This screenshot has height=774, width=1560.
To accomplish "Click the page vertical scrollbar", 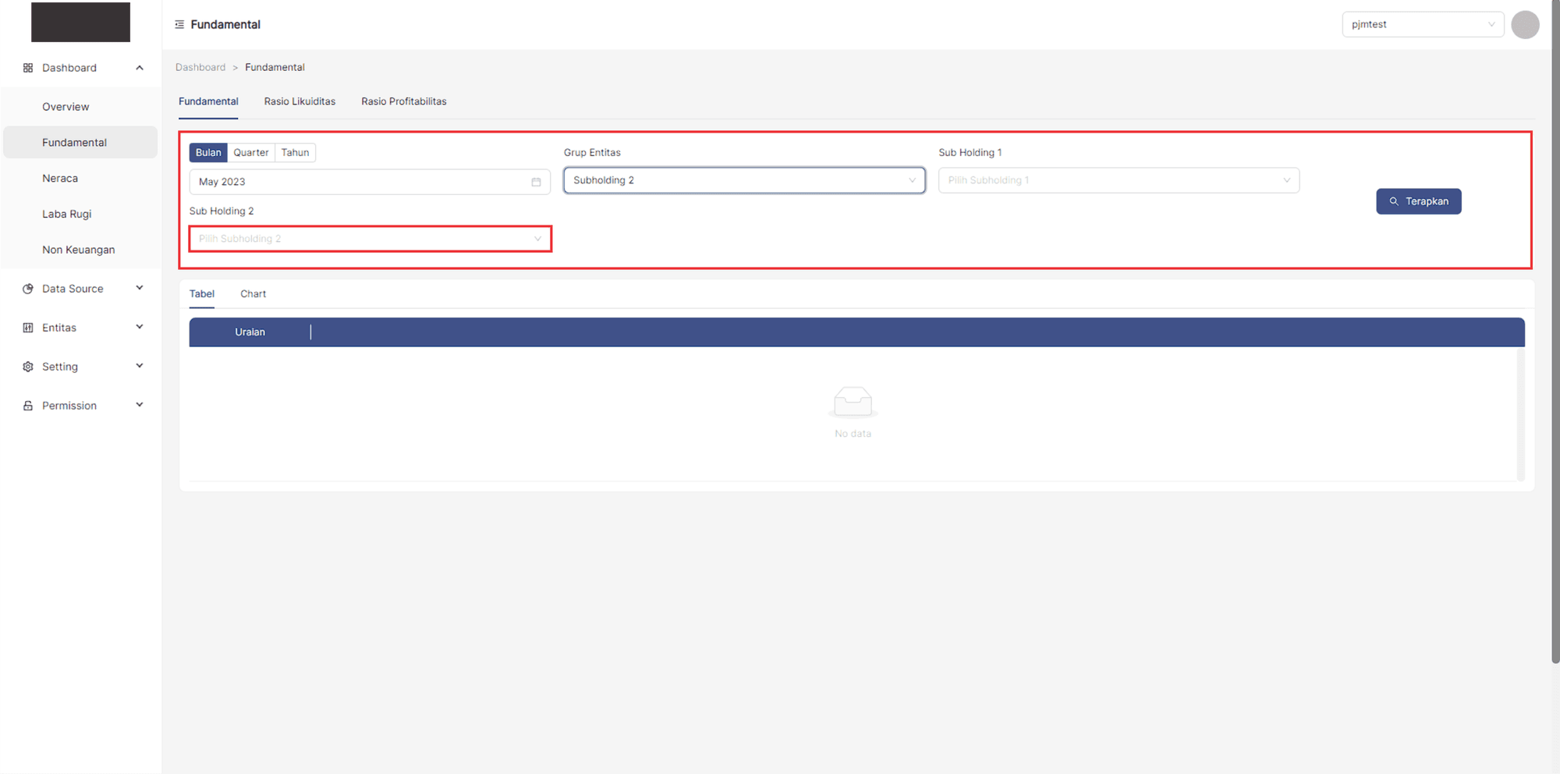I will 1555,332.
